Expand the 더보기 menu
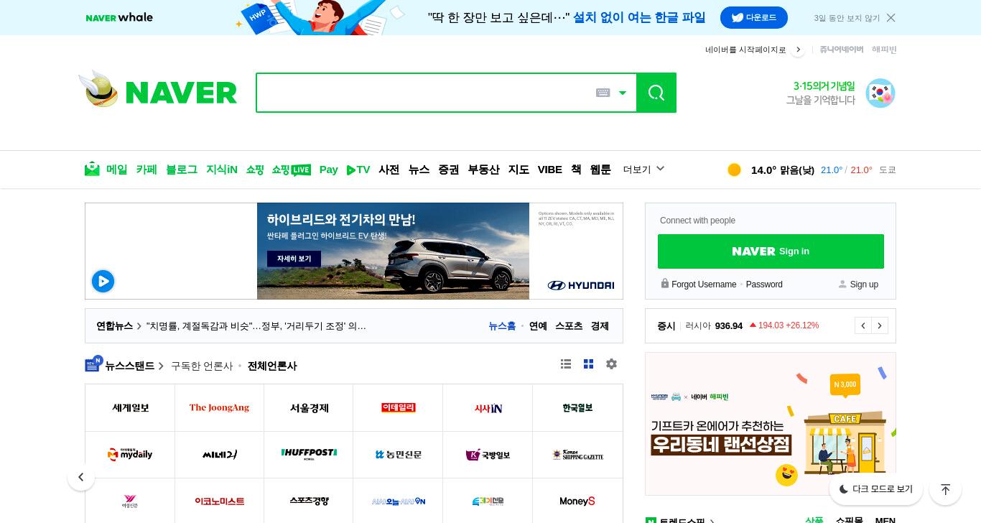 tap(643, 170)
